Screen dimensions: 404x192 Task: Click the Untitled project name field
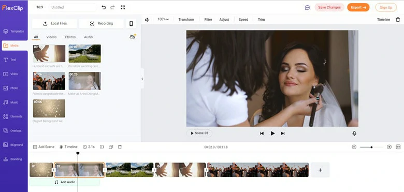click(73, 7)
